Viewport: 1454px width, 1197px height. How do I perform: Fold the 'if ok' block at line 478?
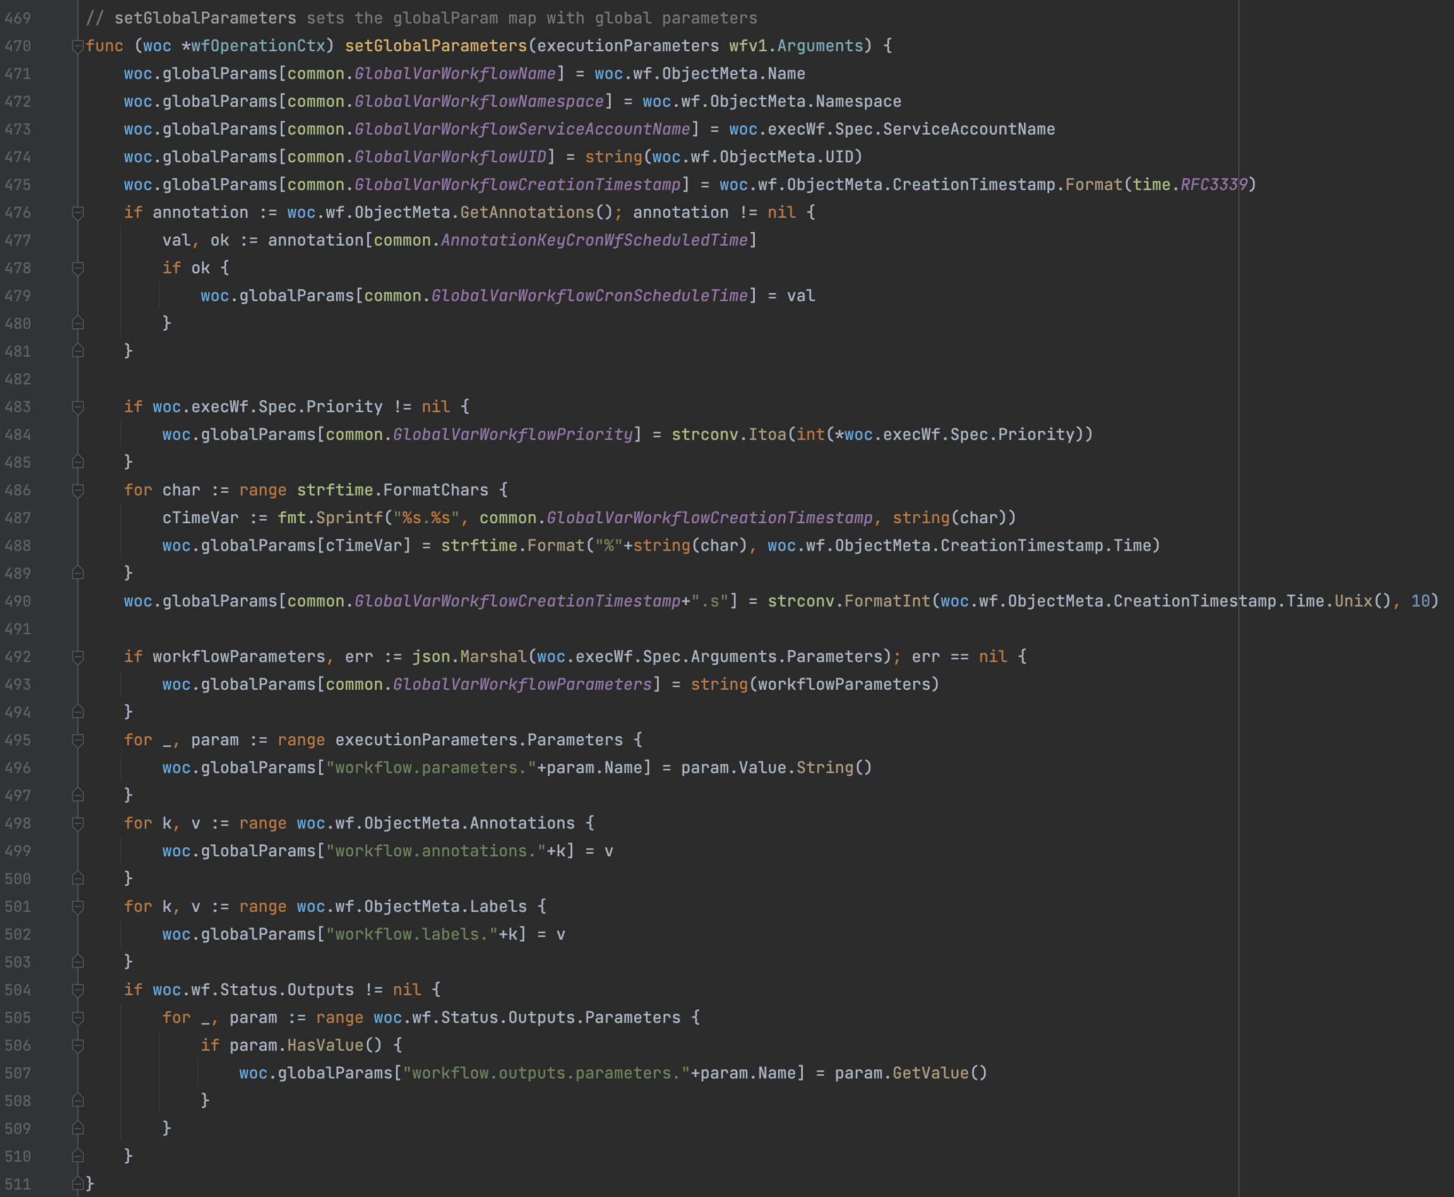[x=78, y=268]
